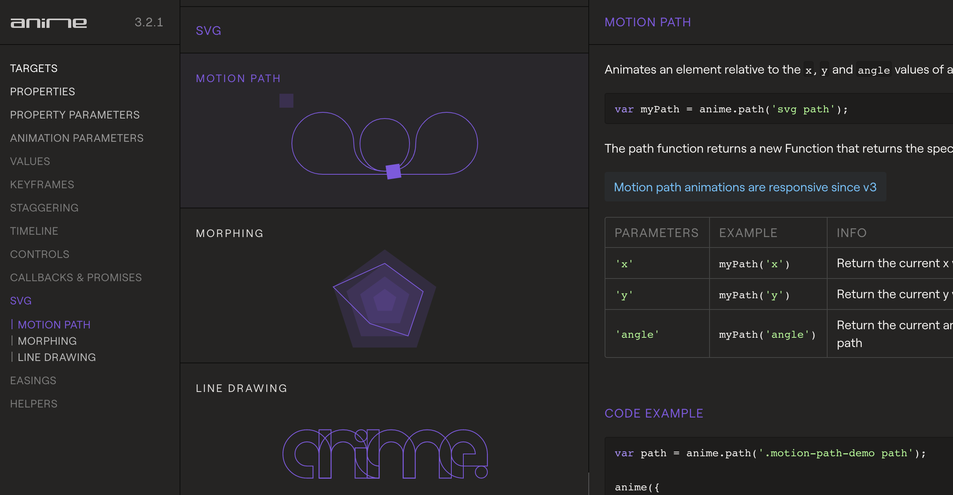953x495 pixels.
Task: Go to the STAGGERING section
Action: (x=44, y=208)
